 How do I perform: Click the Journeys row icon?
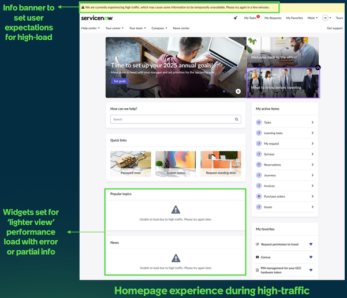(x=259, y=175)
